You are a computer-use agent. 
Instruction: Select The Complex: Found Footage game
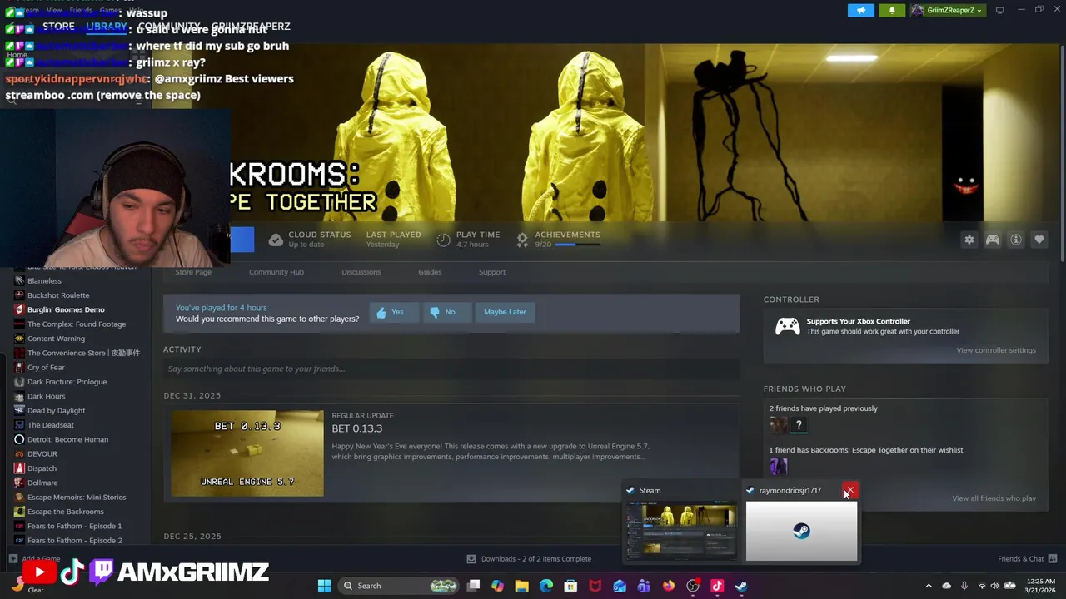pos(77,324)
